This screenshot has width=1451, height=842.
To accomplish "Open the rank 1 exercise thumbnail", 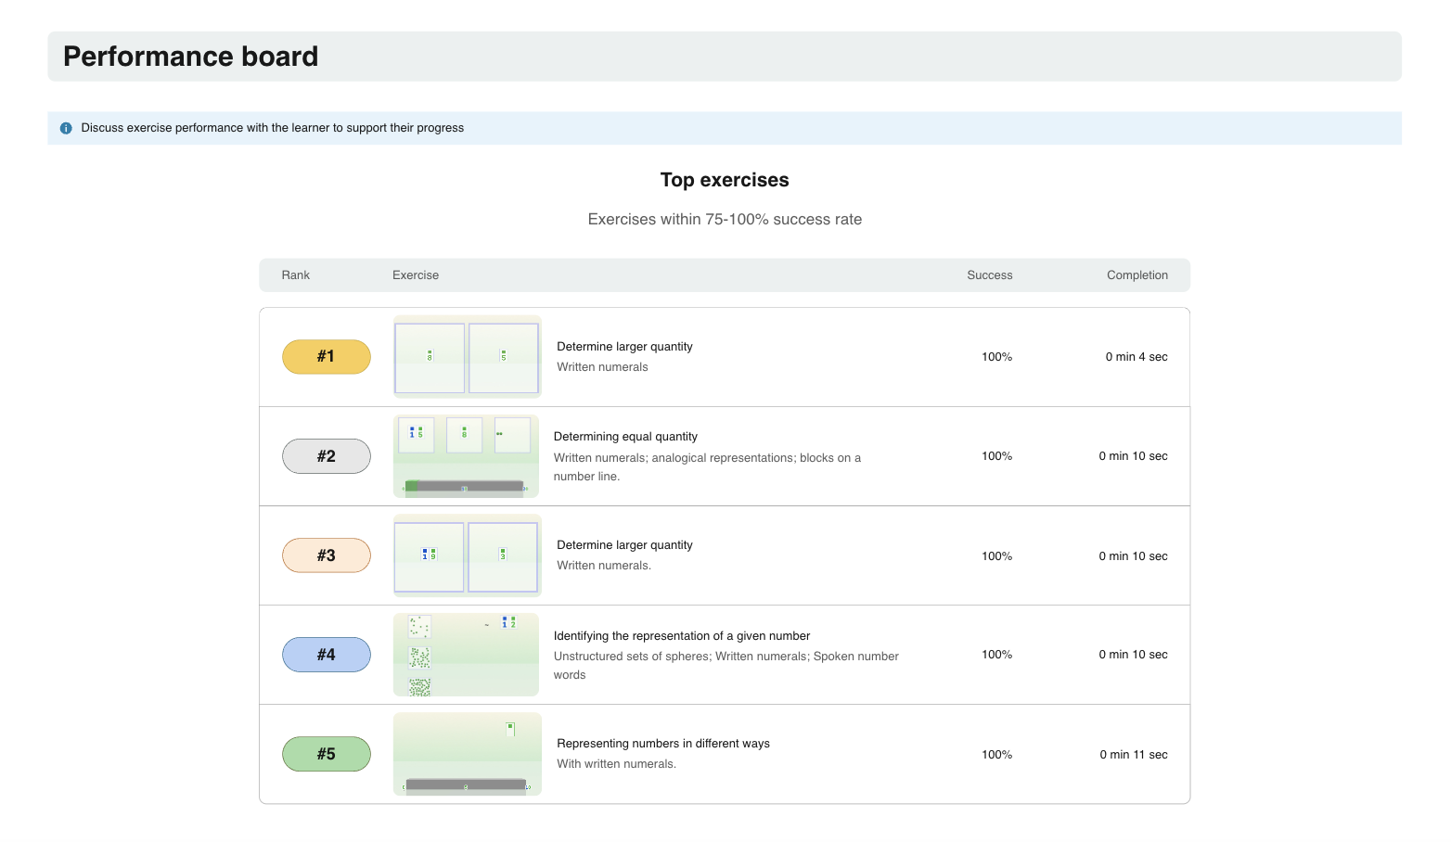I will point(467,357).
